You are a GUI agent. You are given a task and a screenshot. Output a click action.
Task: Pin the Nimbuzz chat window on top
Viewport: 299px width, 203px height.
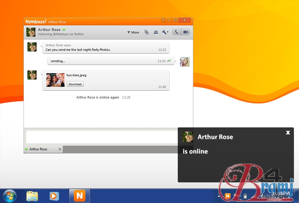pyautogui.click(x=163, y=20)
